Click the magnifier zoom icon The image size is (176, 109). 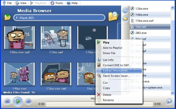click(x=169, y=101)
